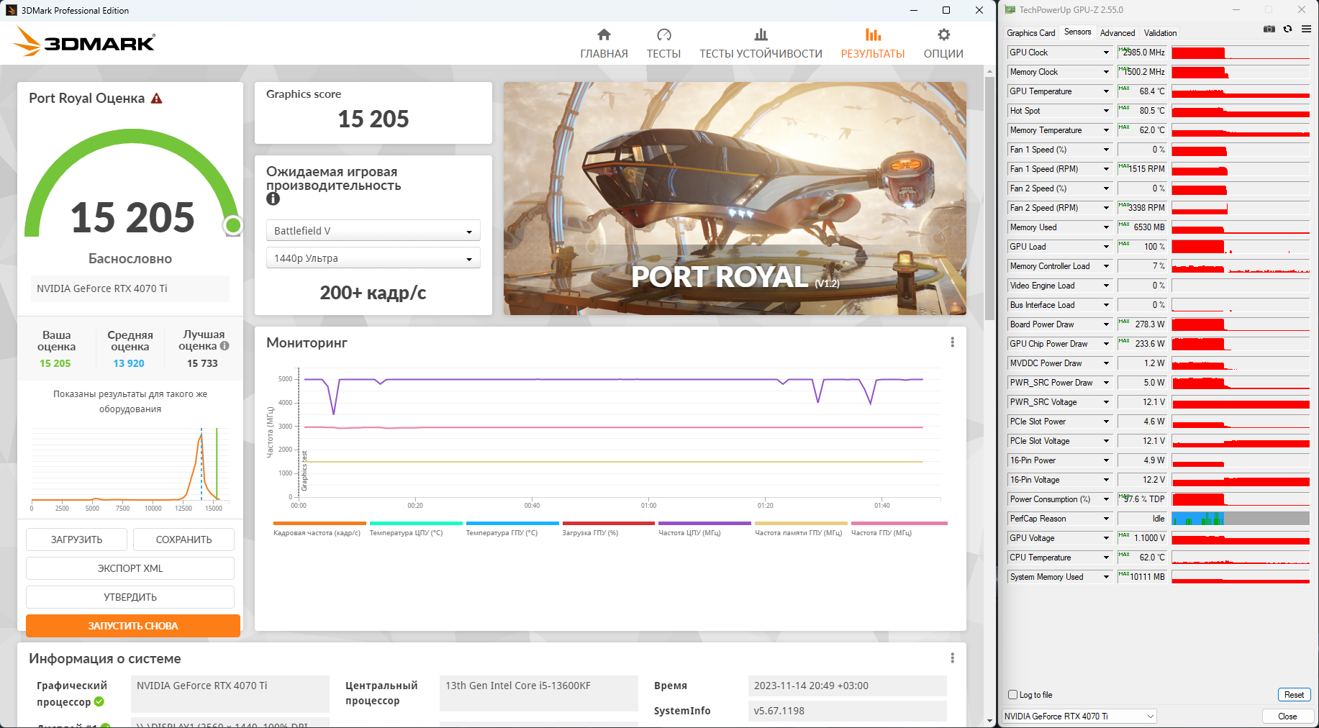The height and width of the screenshot is (728, 1319).
Task: Open the Battlefield V game dropdown
Action: 373,231
